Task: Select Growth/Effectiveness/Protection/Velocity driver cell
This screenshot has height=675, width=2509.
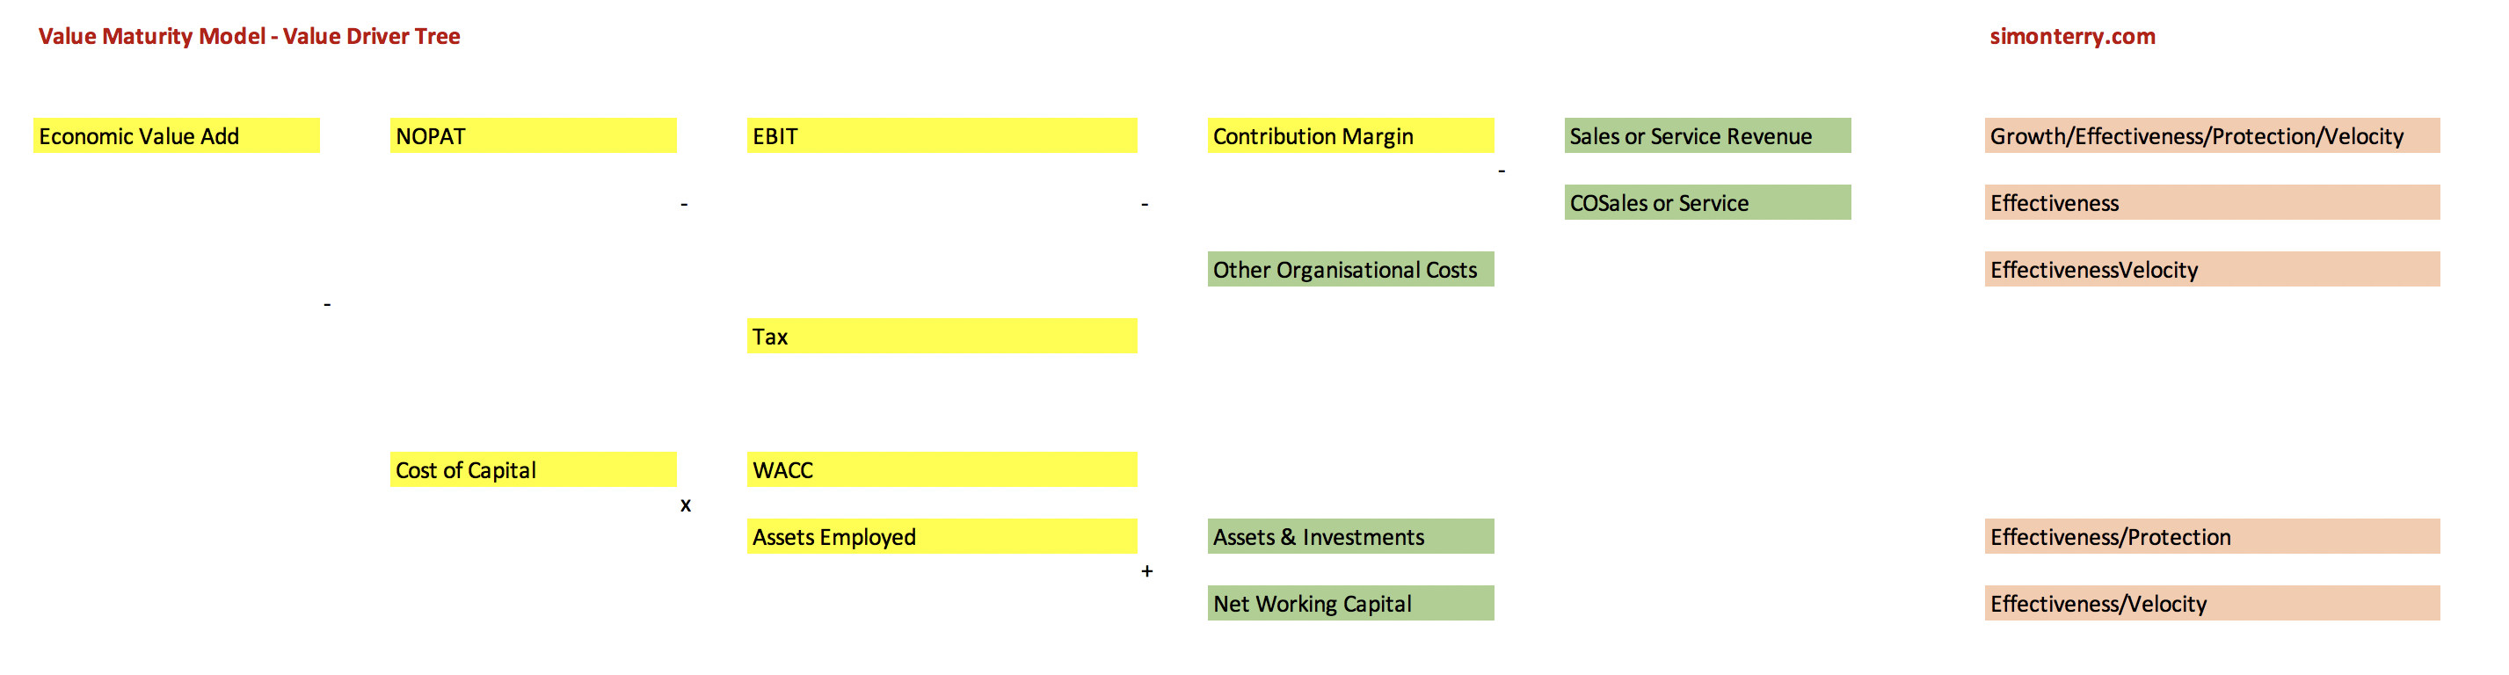Action: point(2211,136)
